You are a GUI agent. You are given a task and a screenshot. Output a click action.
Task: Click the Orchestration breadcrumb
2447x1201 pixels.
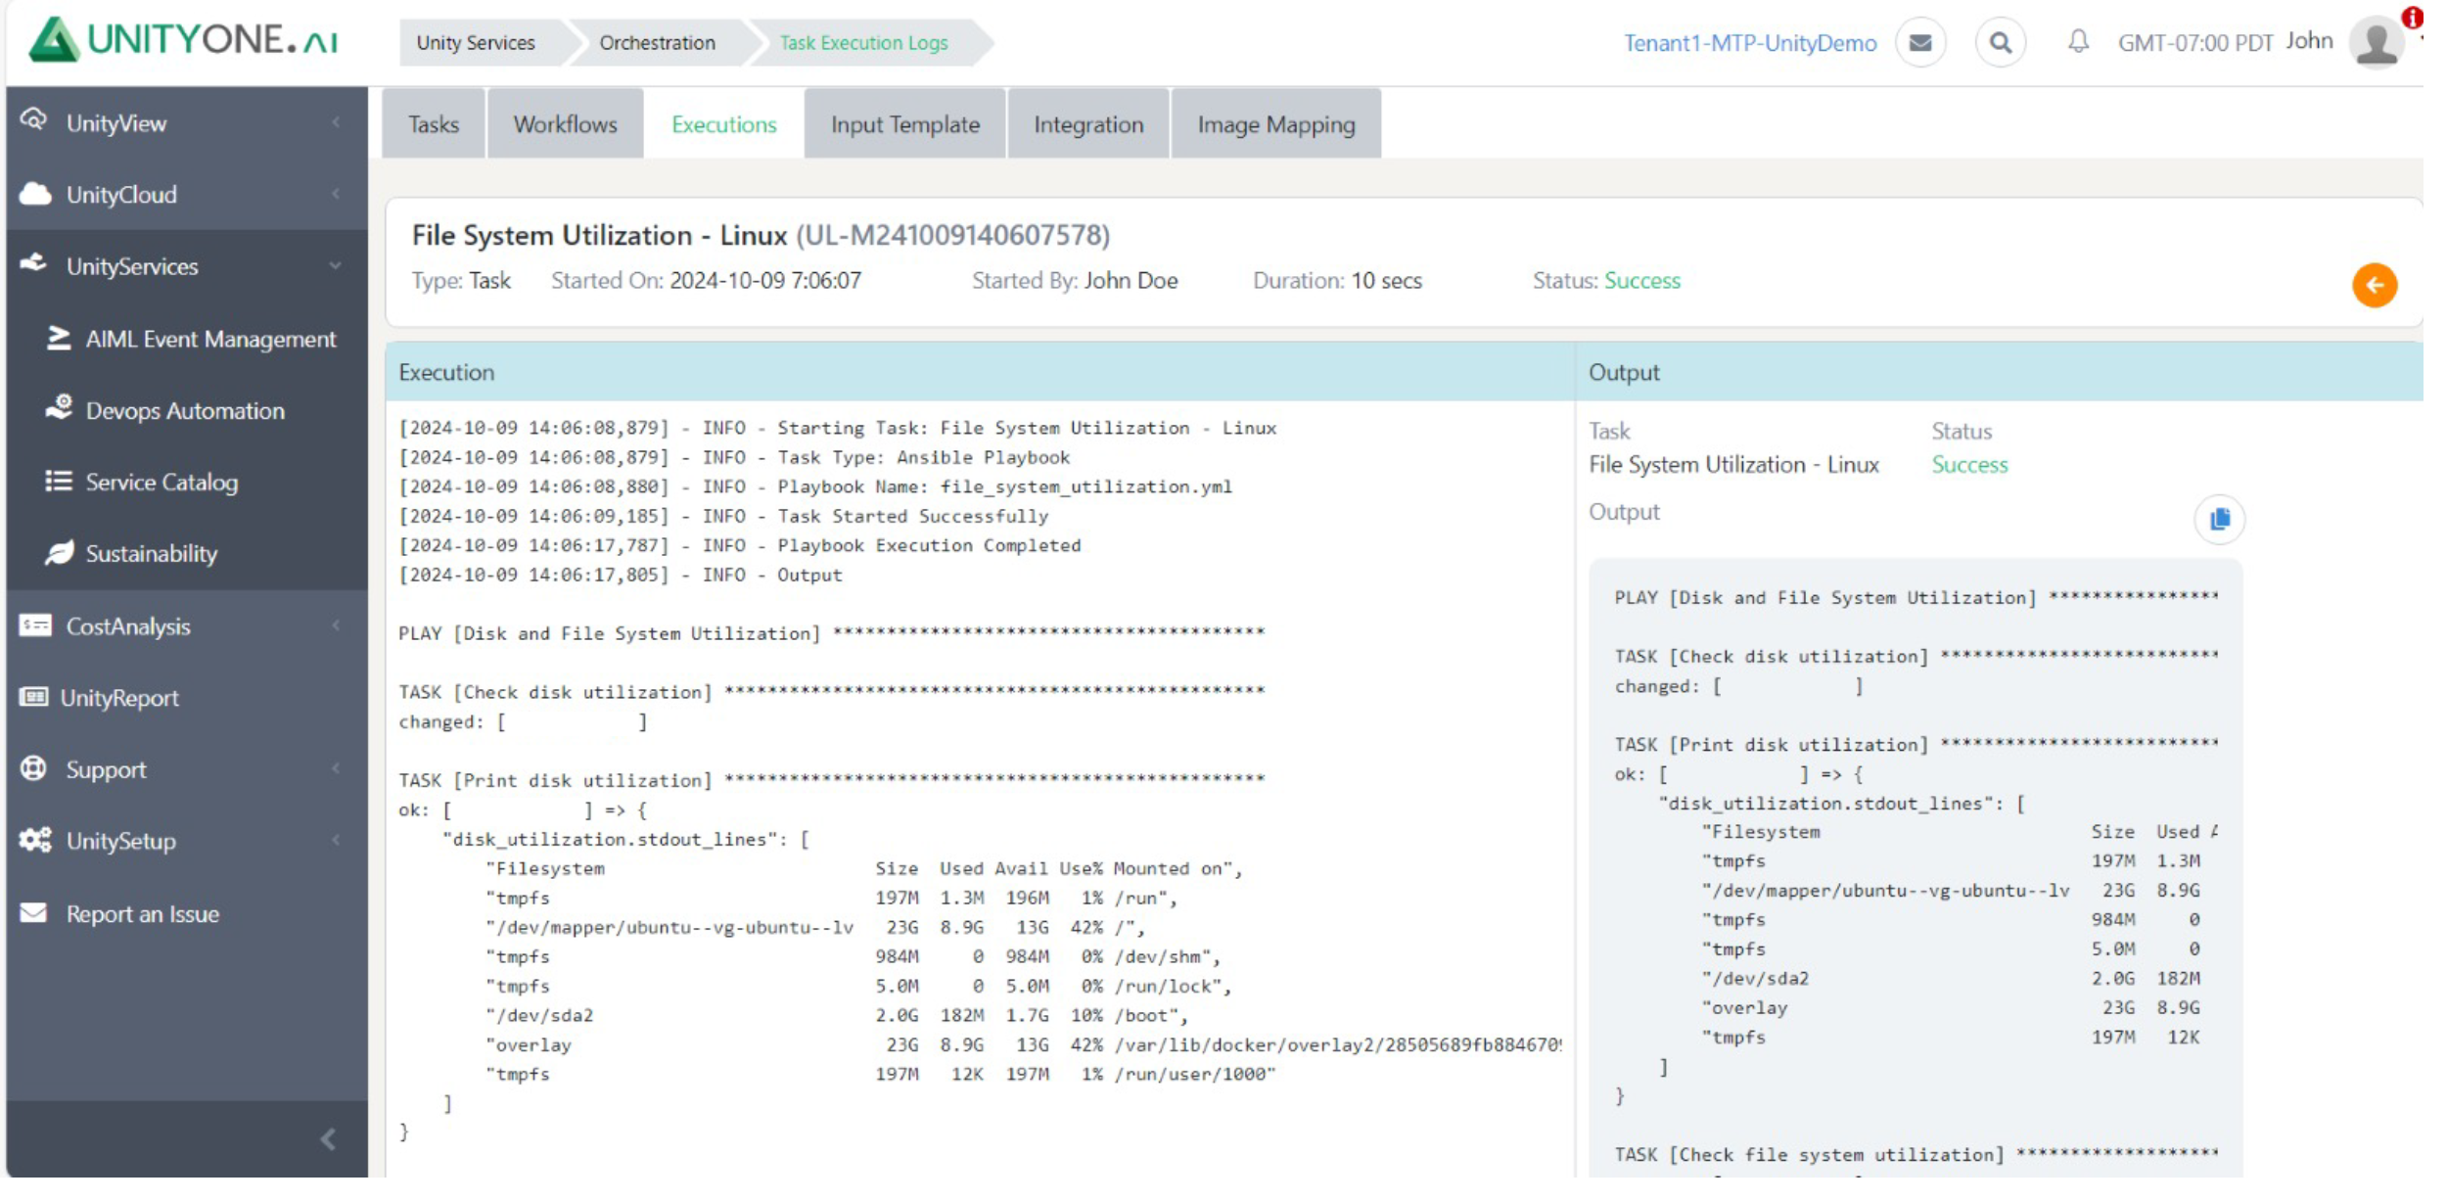click(x=657, y=43)
